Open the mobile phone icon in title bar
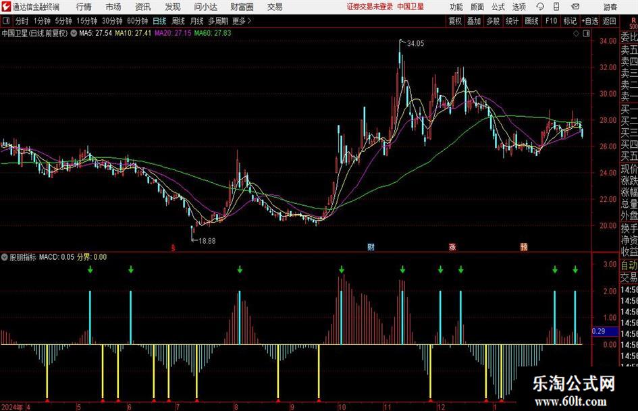The width and height of the screenshot is (638, 411). click(556, 7)
